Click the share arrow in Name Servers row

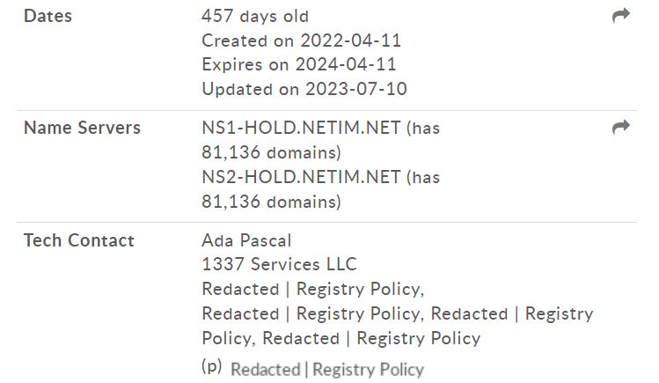tap(621, 127)
